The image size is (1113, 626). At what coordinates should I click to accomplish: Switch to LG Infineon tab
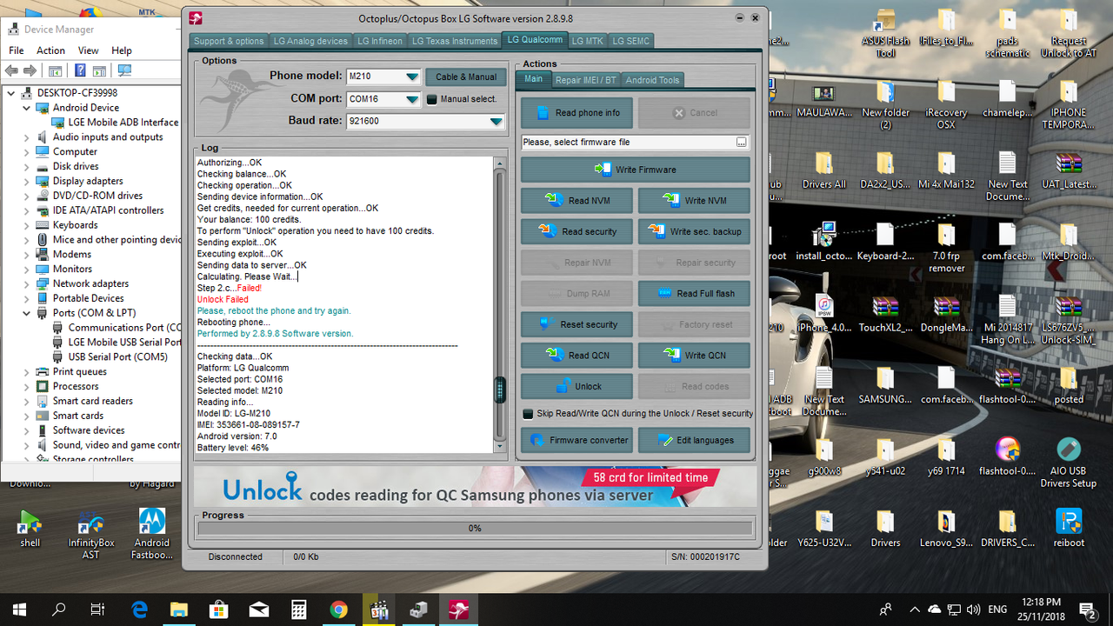[380, 41]
